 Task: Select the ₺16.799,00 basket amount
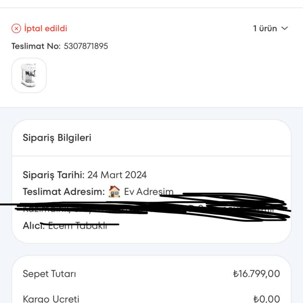click(256, 274)
